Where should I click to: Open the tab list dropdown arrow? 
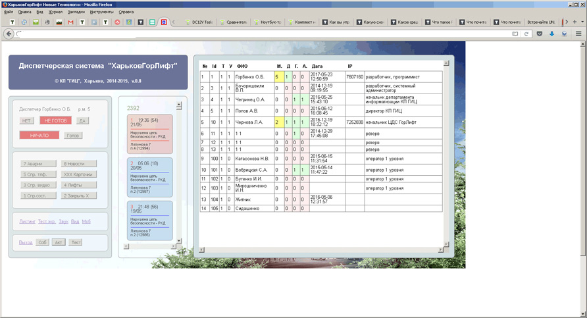click(582, 22)
